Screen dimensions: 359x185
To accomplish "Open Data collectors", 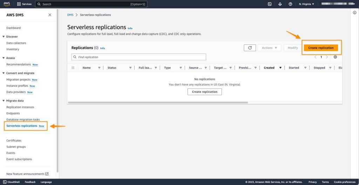I will [x=16, y=43].
